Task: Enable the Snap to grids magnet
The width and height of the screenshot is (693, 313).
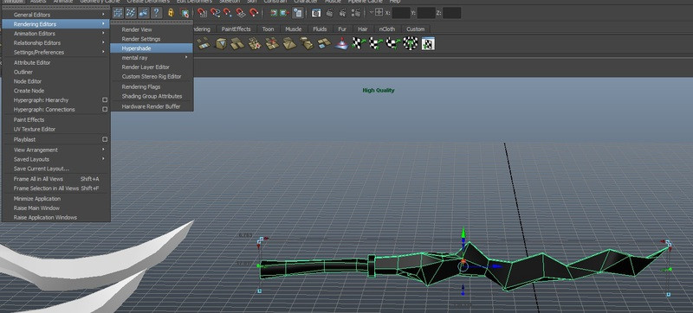Action: pyautogui.click(x=202, y=13)
